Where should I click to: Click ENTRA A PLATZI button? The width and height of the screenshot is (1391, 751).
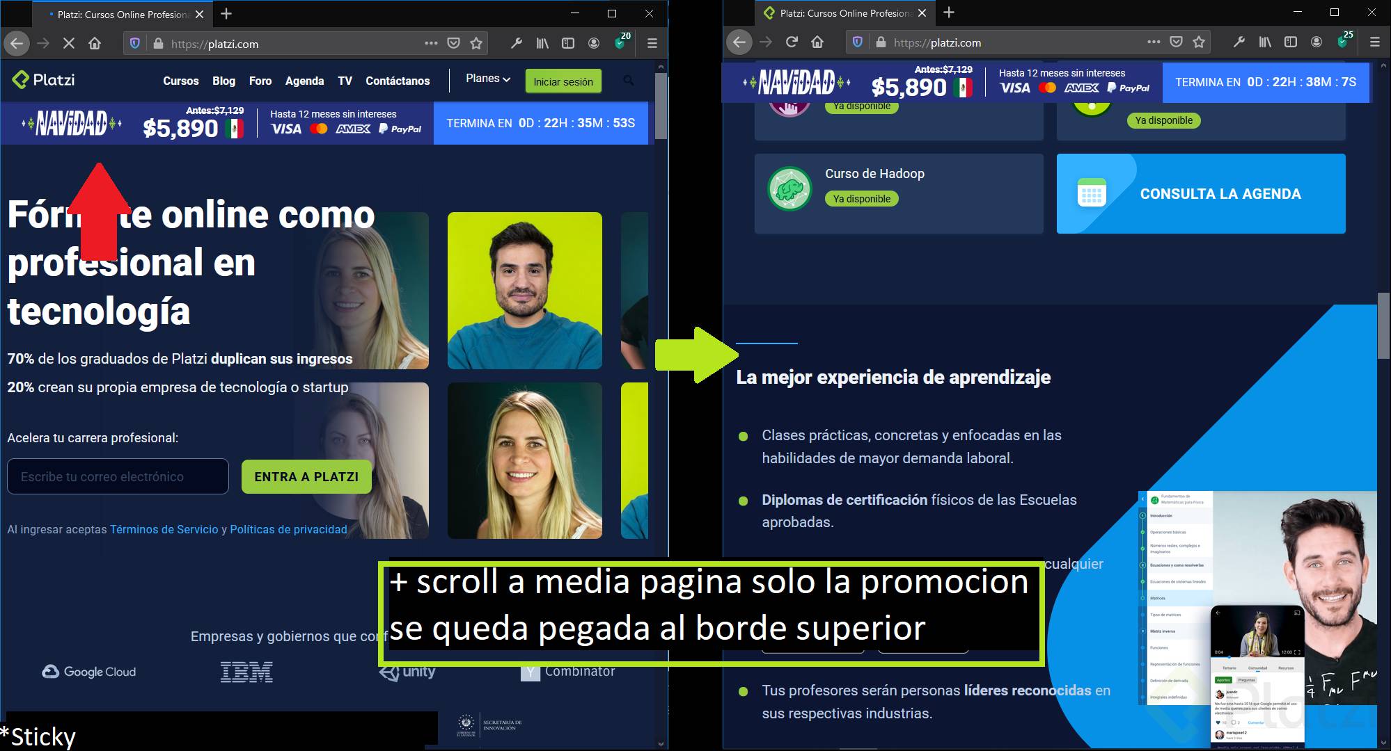click(306, 476)
